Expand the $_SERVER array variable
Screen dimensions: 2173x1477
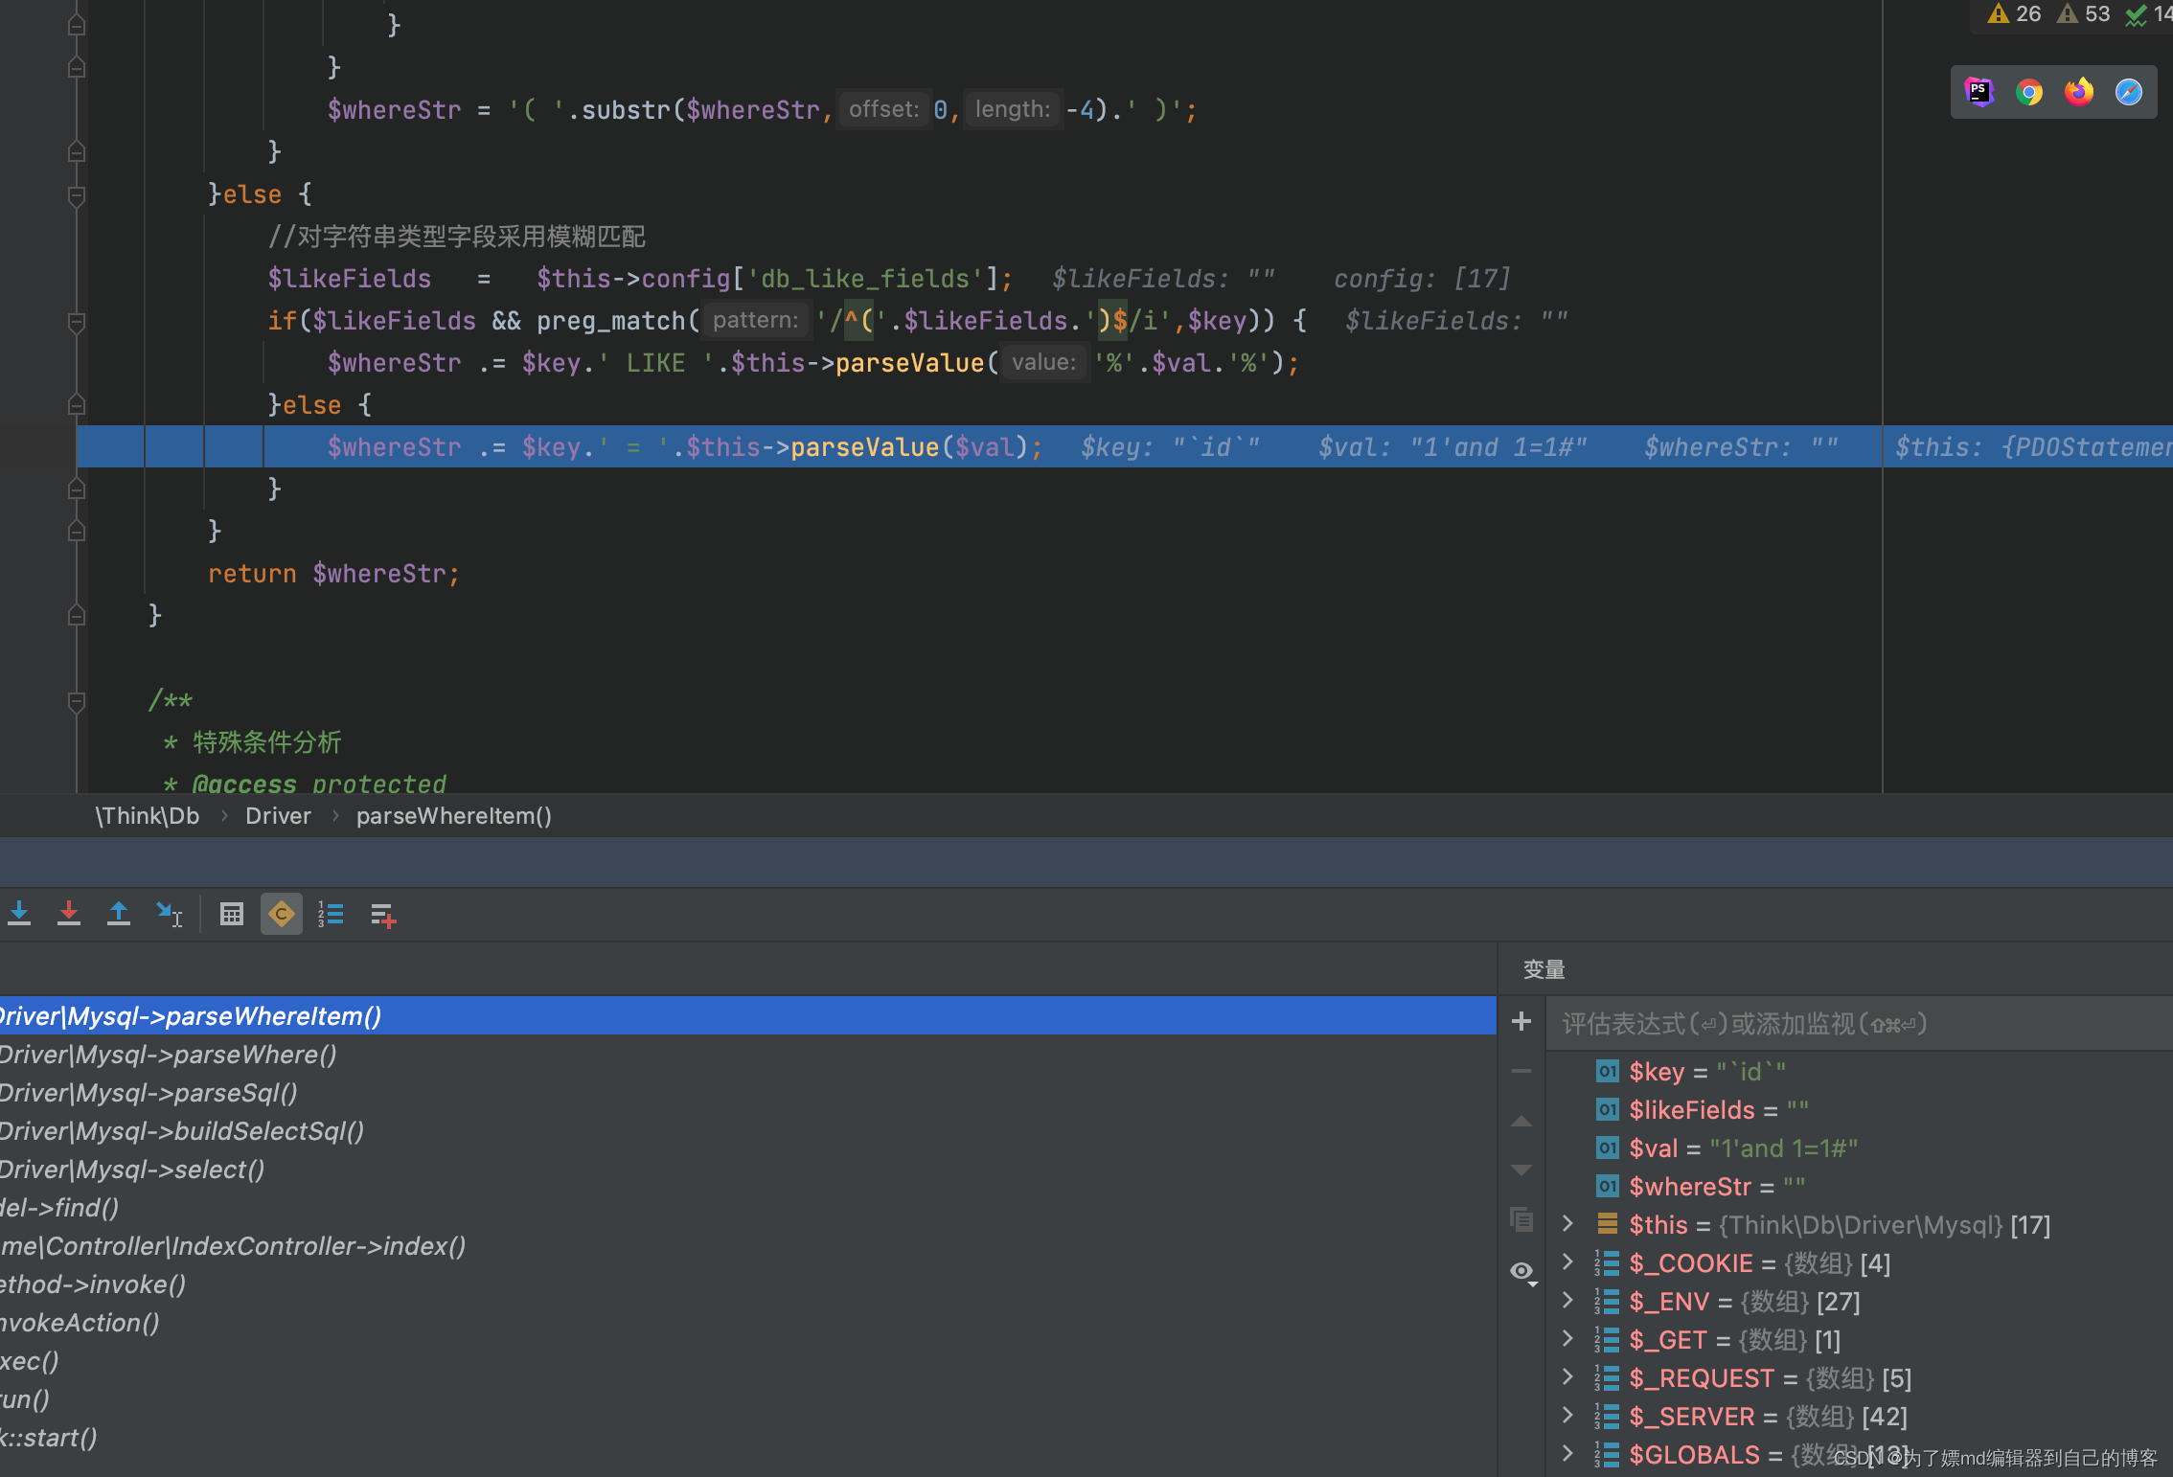(x=1567, y=1416)
